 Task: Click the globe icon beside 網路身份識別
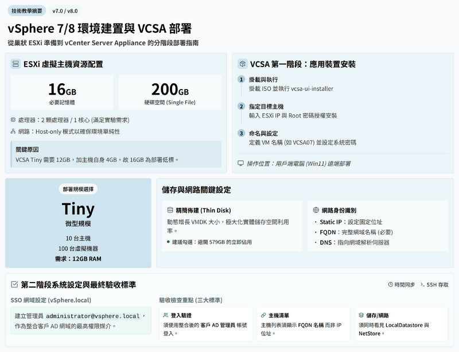(316, 210)
